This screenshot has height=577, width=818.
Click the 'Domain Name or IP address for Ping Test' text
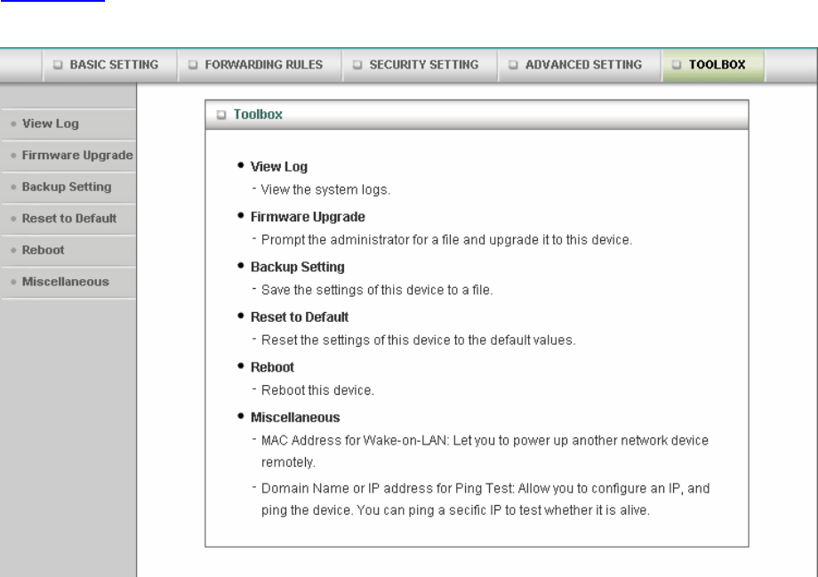pos(485,500)
